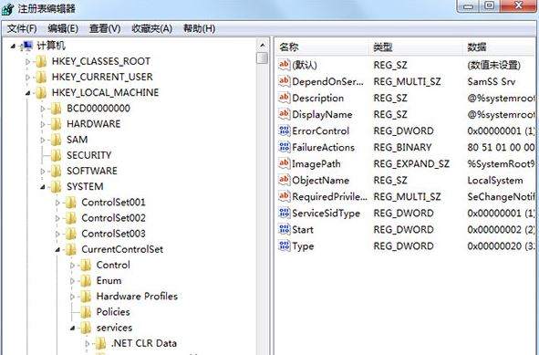The height and width of the screenshot is (355, 539).
Task: Collapse the CurrentControlSet key
Action: click(57, 250)
